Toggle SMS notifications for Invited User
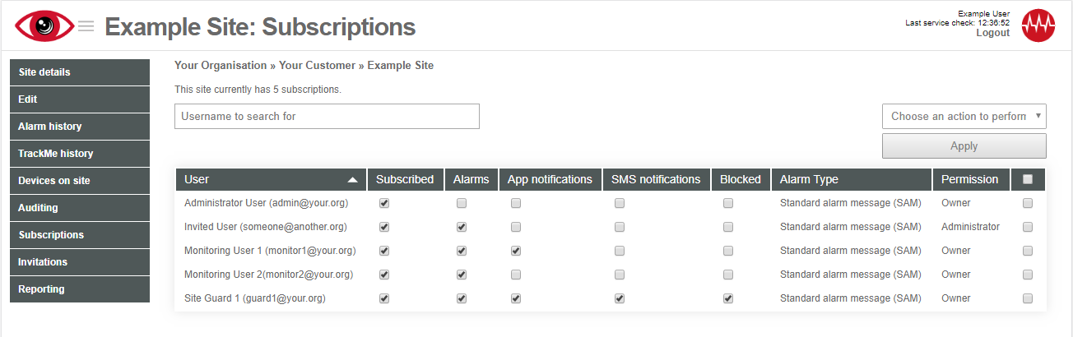Image resolution: width=1073 pixels, height=337 pixels. point(620,227)
